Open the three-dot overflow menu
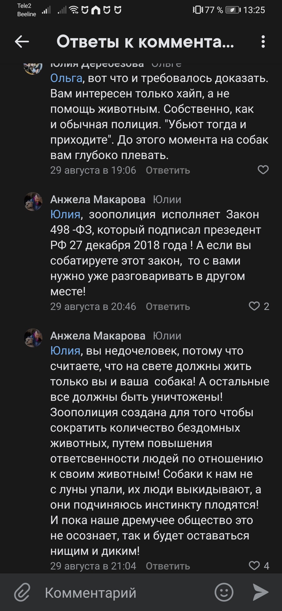Screen dimensions: 282x611 [263, 42]
